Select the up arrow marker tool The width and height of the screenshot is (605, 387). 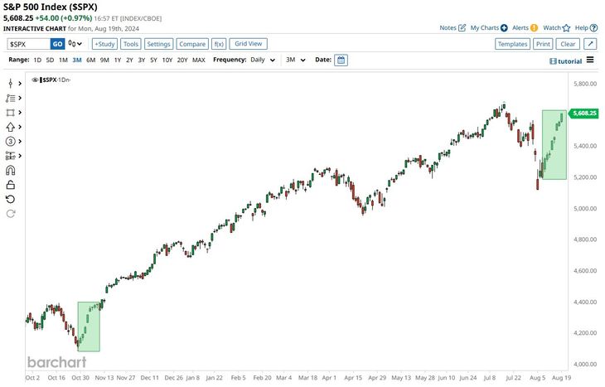pos(11,127)
